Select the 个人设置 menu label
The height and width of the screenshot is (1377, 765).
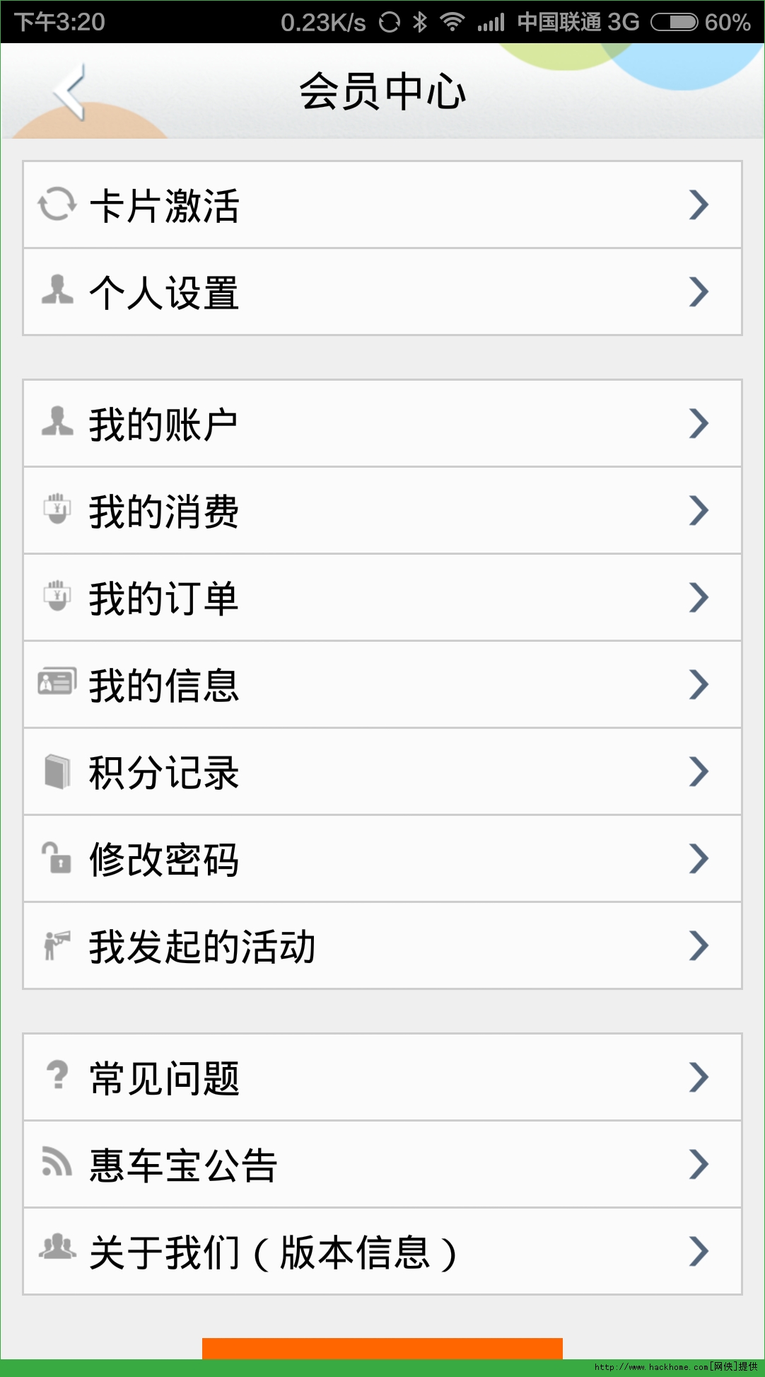click(164, 293)
